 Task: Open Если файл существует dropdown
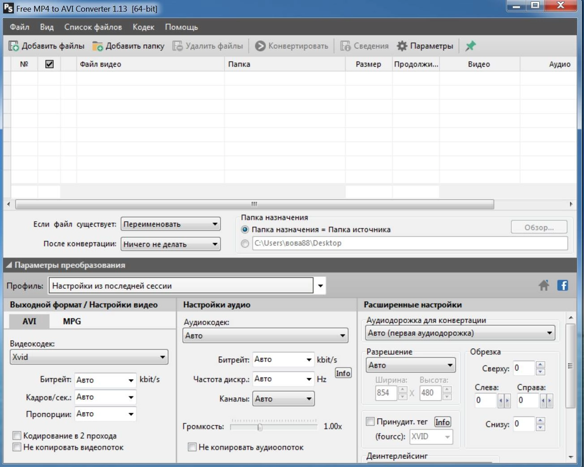pos(171,224)
